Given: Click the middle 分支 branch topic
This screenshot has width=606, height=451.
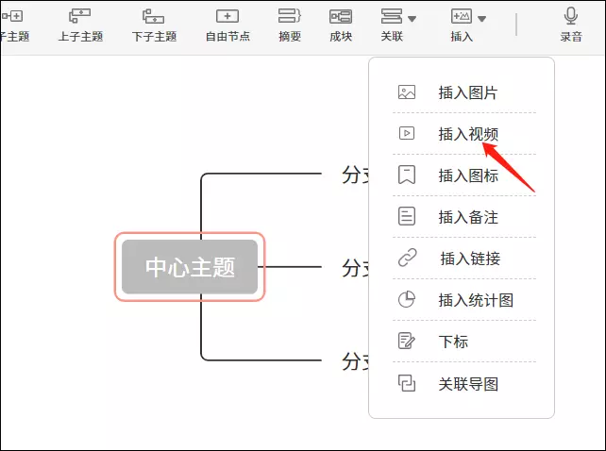Looking at the screenshot, I should coord(354,267).
